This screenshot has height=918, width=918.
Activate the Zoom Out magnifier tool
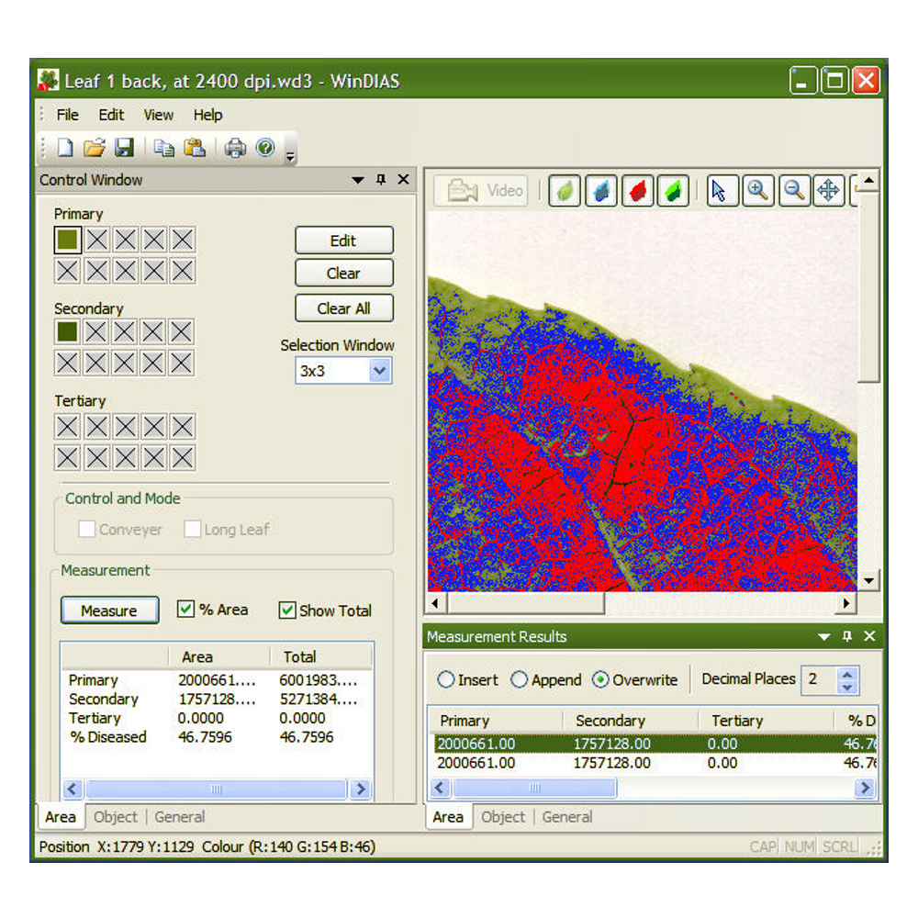(794, 190)
